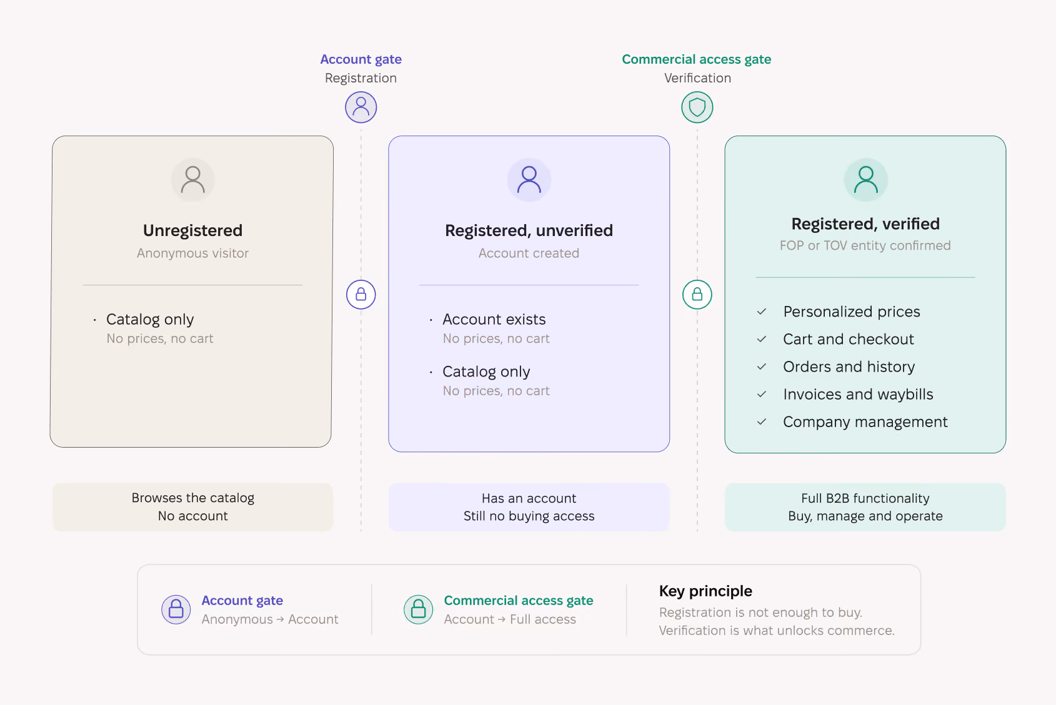This screenshot has height=705, width=1056.
Task: Click the green lock before the verified card
Action: [x=697, y=294]
